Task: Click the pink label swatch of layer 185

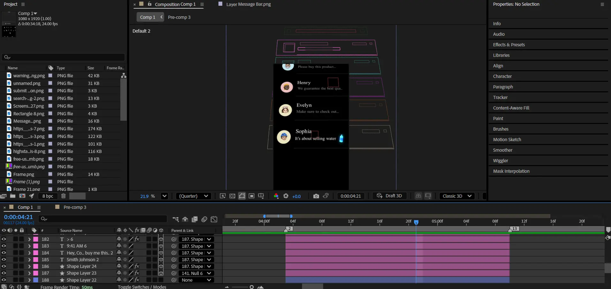Action: coord(36,260)
